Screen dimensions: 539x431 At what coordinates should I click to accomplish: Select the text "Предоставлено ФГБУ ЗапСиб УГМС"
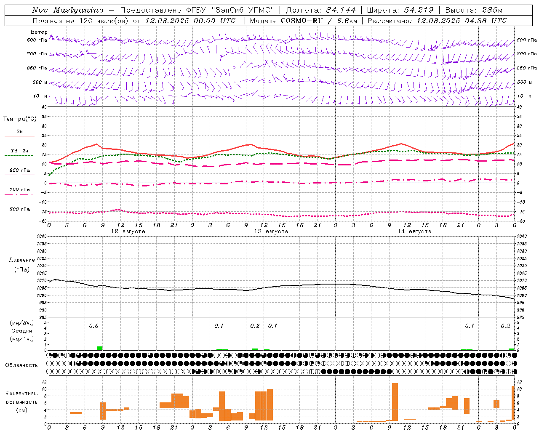click(x=197, y=10)
